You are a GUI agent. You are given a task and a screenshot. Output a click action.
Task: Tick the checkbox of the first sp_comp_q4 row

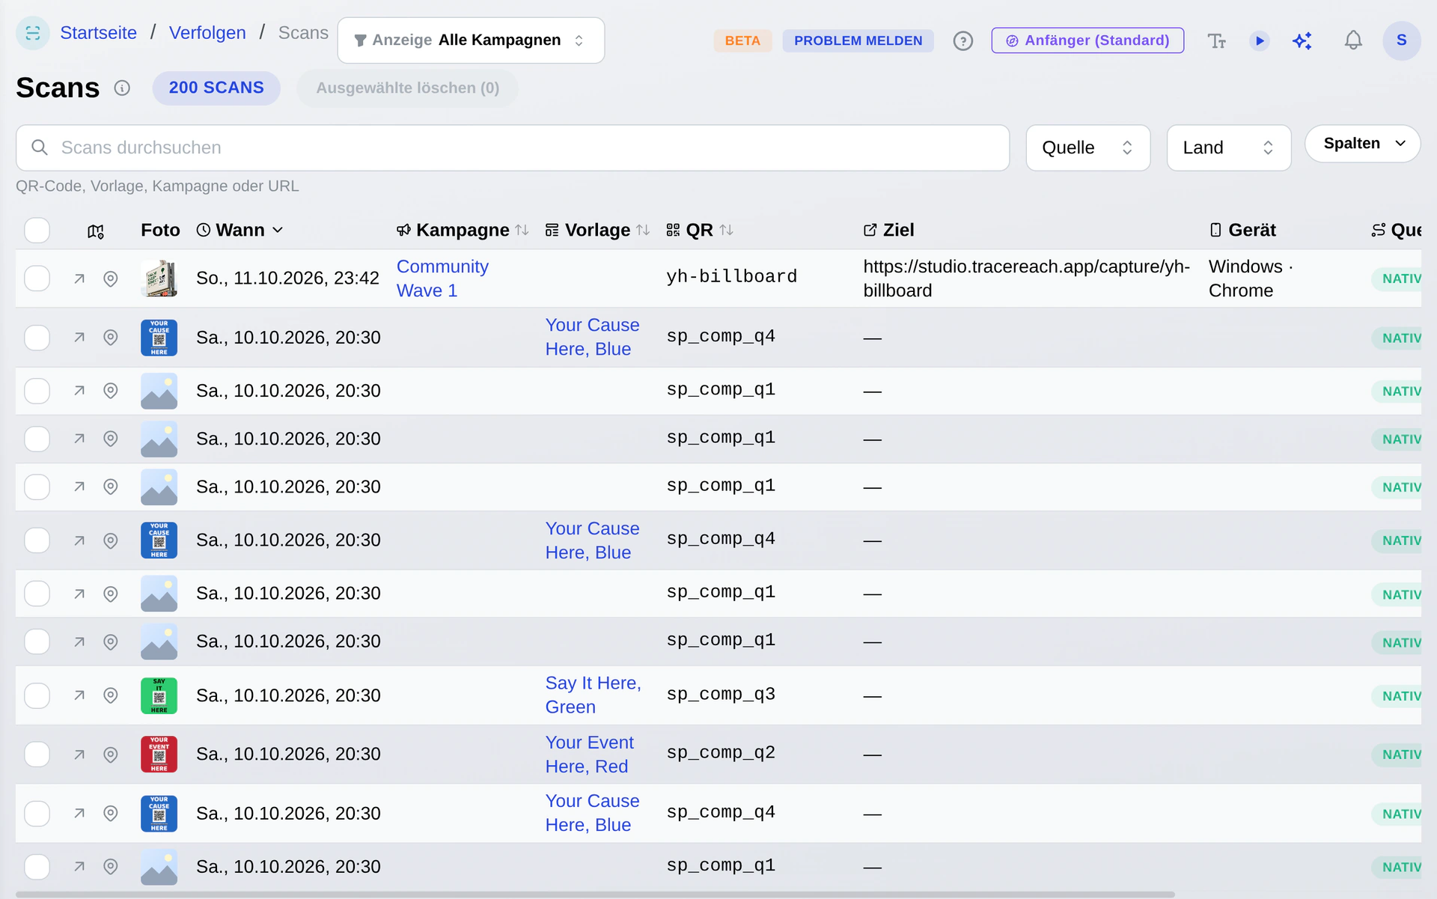tap(37, 338)
